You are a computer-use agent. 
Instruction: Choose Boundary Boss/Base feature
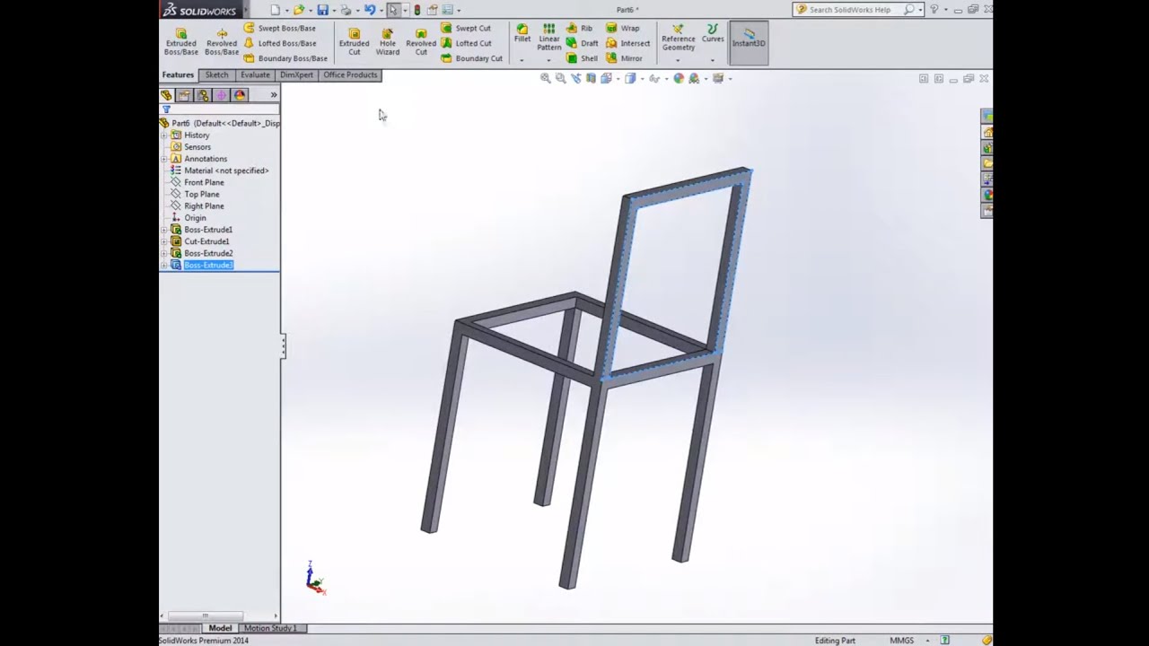point(285,58)
